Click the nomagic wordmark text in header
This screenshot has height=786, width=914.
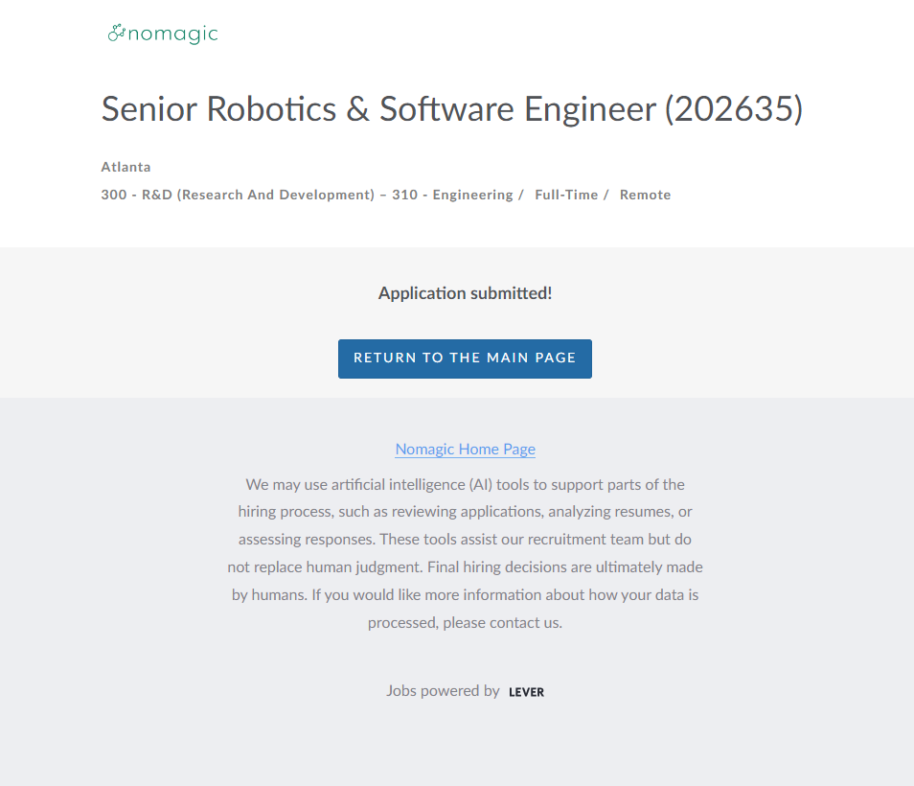[172, 35]
